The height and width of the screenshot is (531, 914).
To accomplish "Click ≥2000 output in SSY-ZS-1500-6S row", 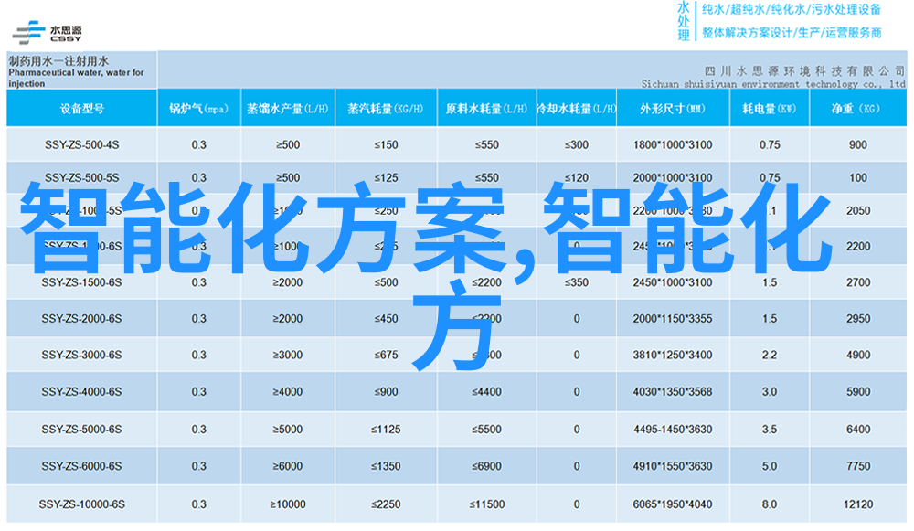I will [287, 282].
